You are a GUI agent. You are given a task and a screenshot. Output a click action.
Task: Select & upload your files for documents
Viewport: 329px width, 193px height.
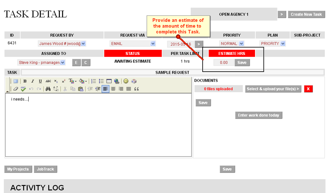[x=273, y=89]
